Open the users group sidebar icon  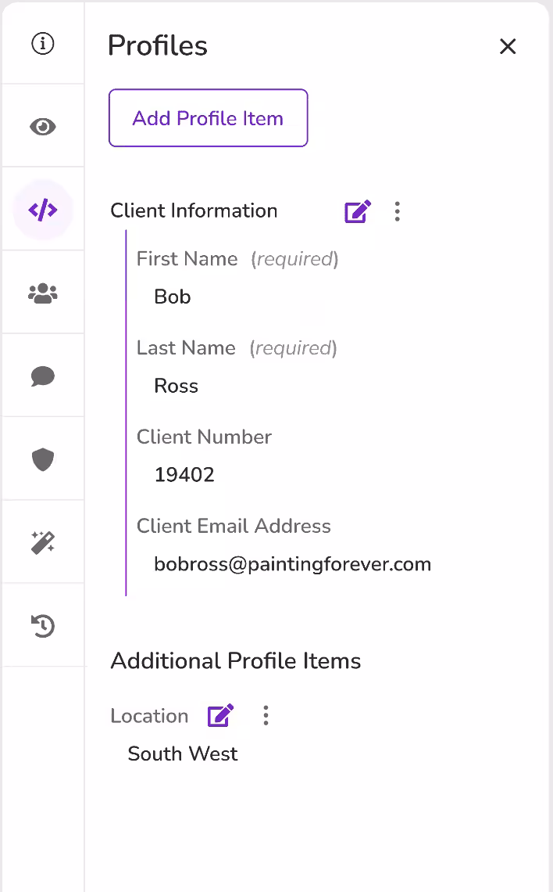(x=43, y=293)
